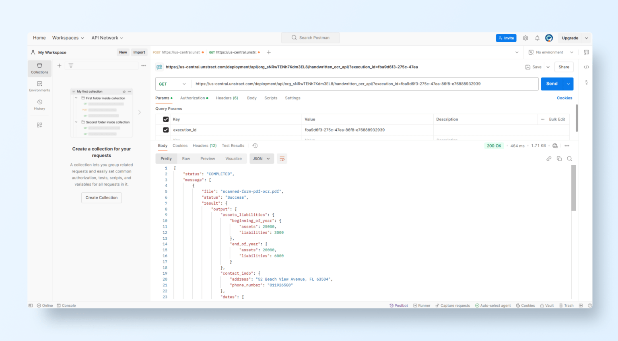Search within the response body

[569, 158]
